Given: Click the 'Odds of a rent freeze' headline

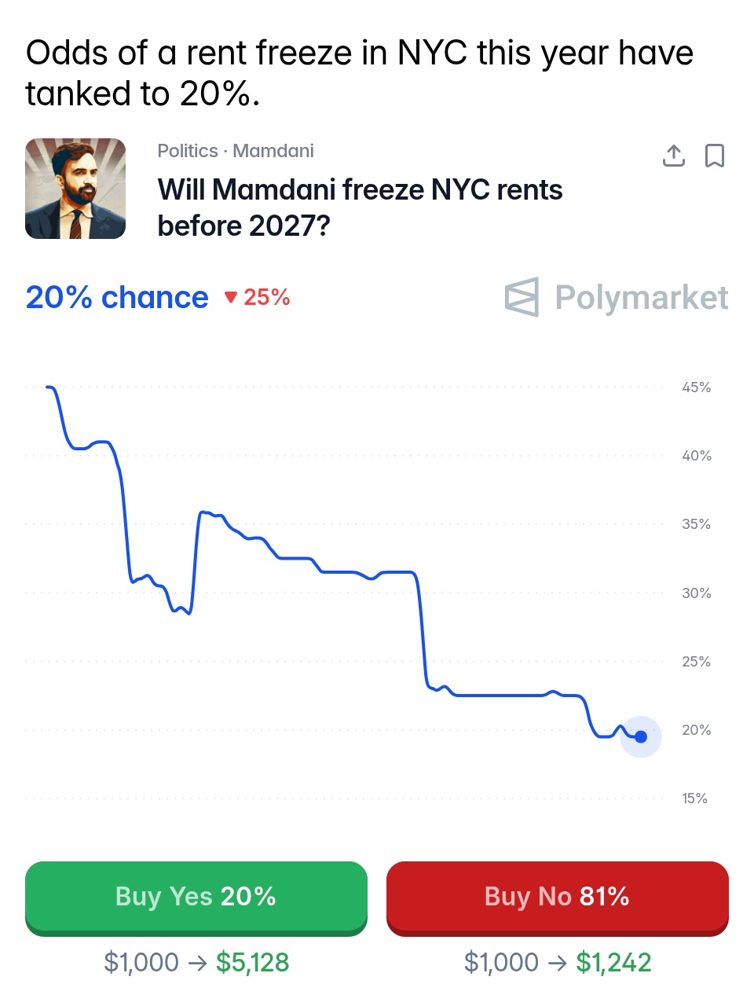Looking at the screenshot, I should 359,73.
